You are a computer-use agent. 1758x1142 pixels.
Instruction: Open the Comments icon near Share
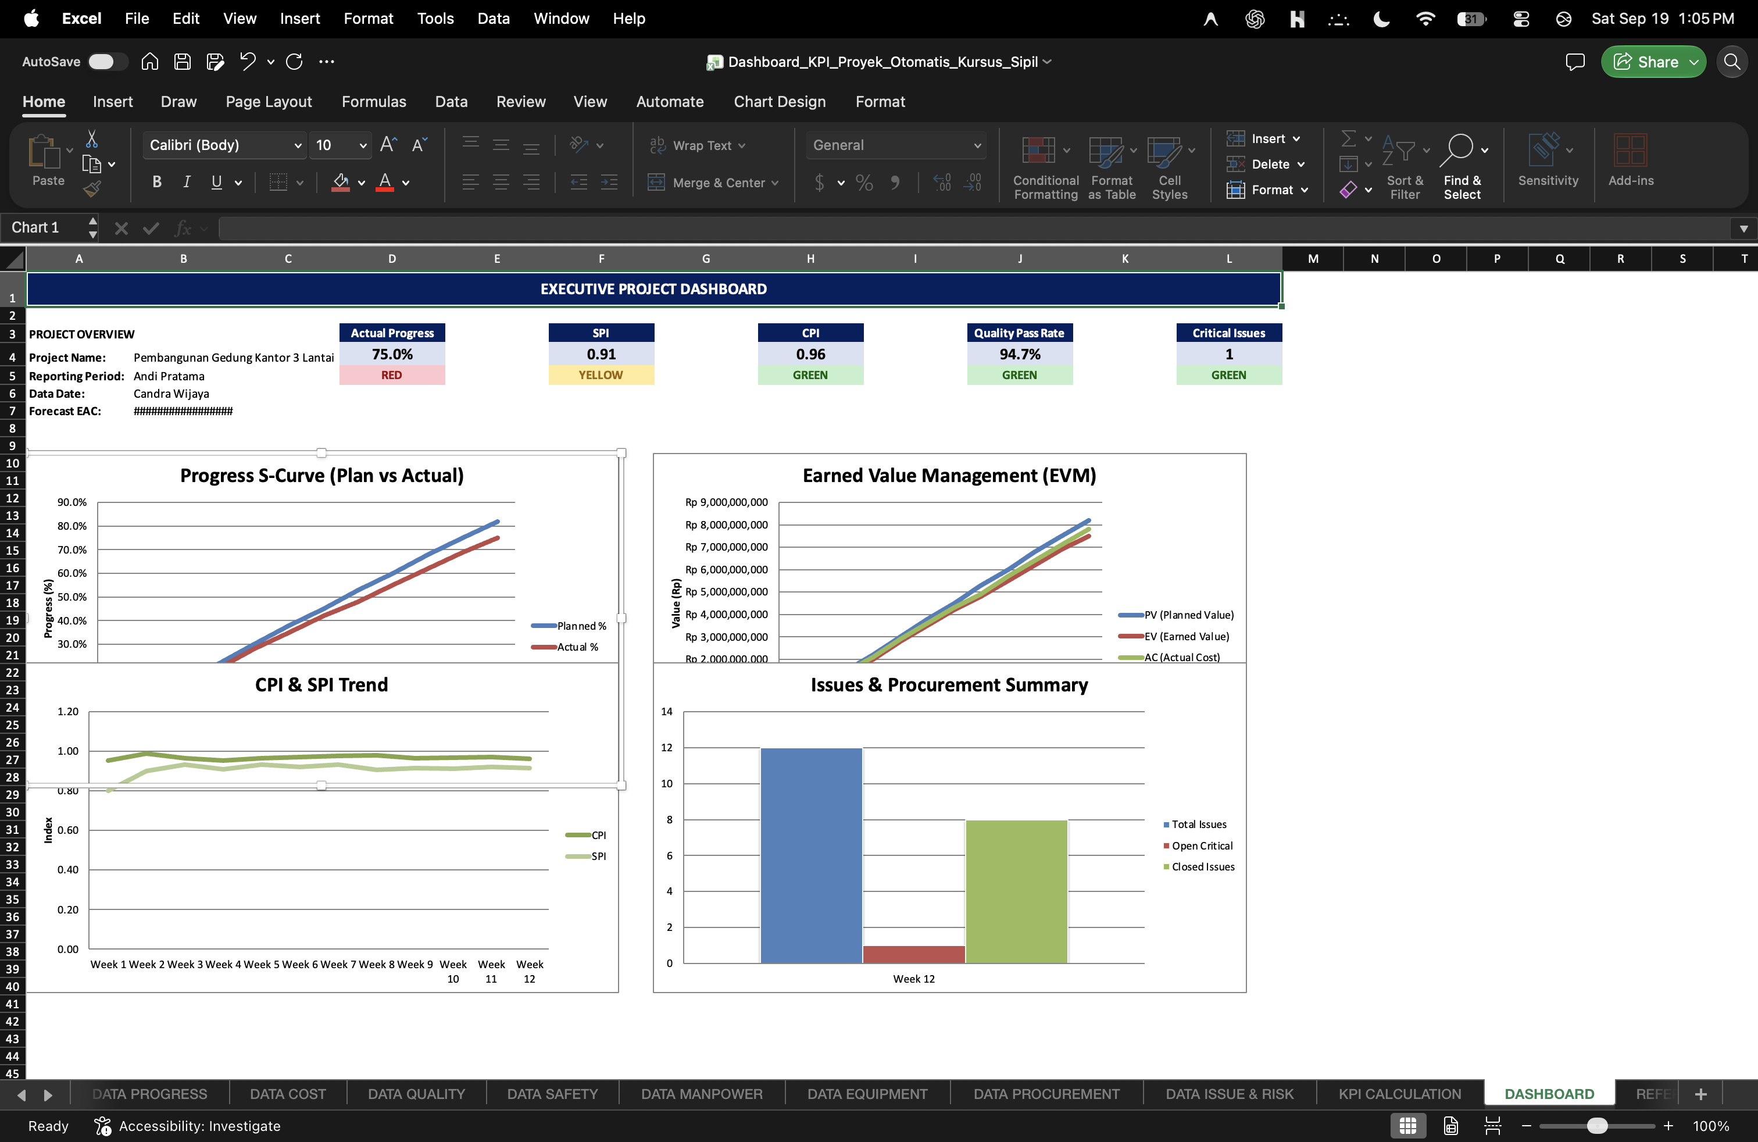(x=1575, y=61)
